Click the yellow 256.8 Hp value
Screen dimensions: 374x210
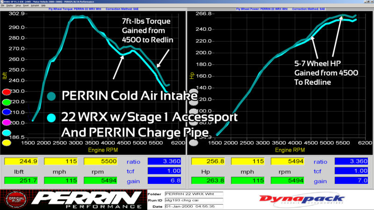click(208, 161)
